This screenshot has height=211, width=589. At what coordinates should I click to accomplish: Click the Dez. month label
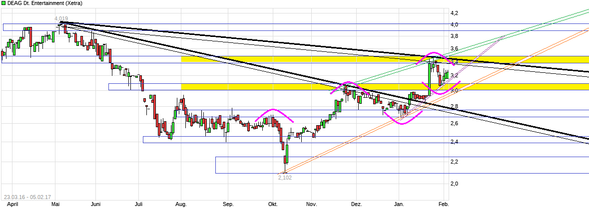(356, 205)
